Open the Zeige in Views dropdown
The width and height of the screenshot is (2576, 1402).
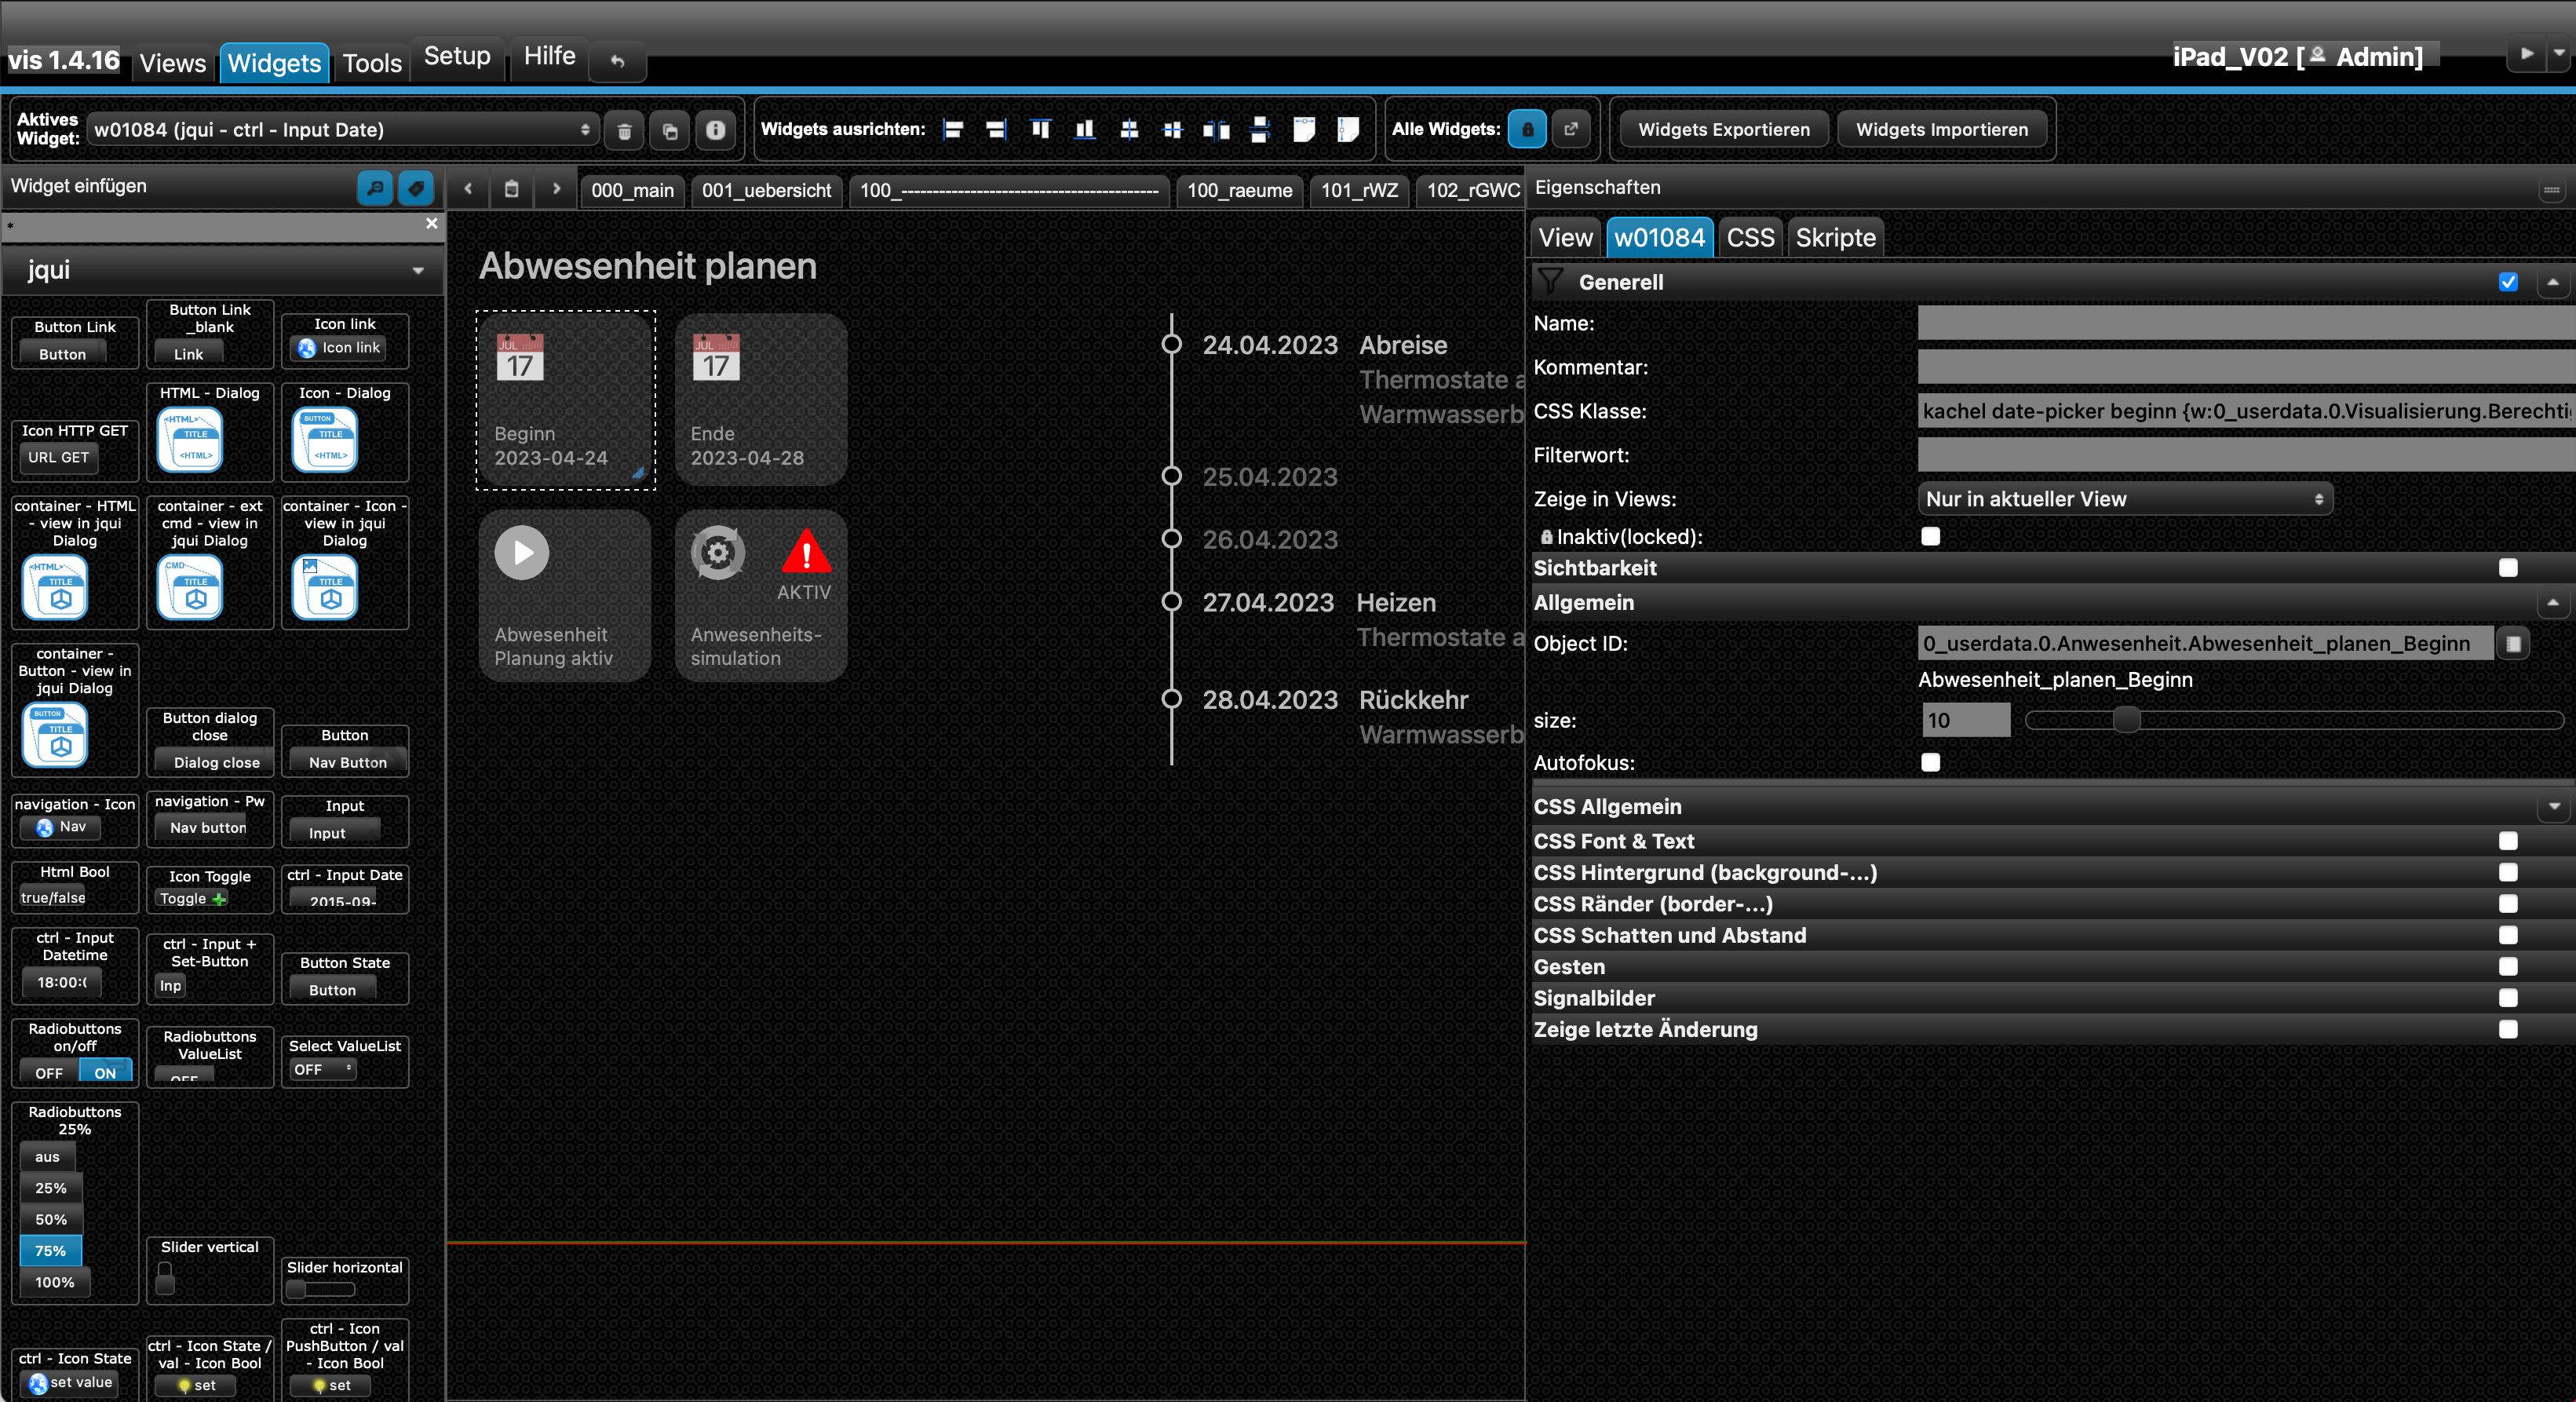(2124, 499)
